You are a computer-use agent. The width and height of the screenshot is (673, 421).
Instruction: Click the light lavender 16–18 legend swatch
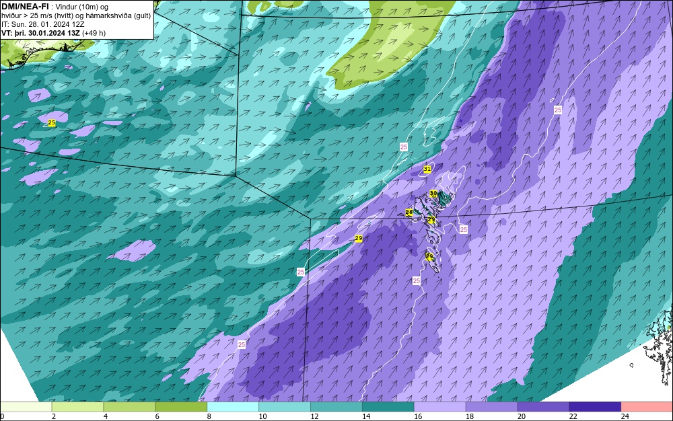(440, 407)
